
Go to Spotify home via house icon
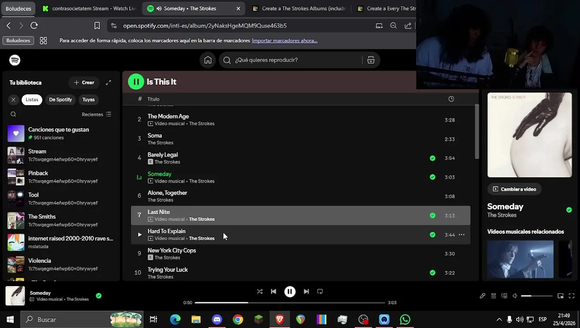(208, 60)
